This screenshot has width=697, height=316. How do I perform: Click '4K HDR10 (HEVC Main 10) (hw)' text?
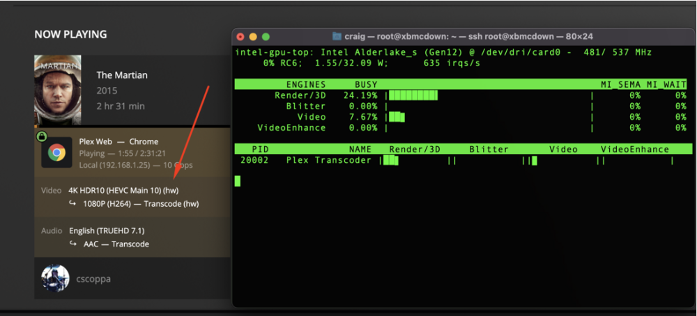pyautogui.click(x=123, y=191)
